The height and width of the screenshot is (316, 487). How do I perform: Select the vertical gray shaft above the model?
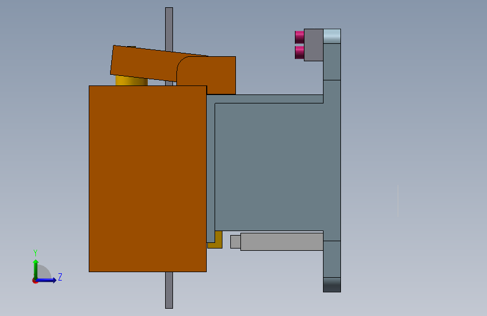[x=169, y=29]
